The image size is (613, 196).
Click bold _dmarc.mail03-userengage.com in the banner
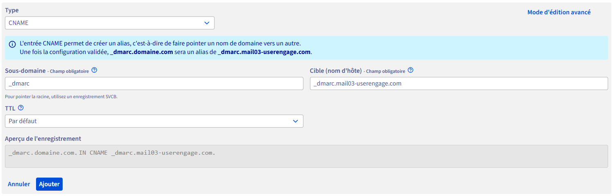pyautogui.click(x=265, y=52)
